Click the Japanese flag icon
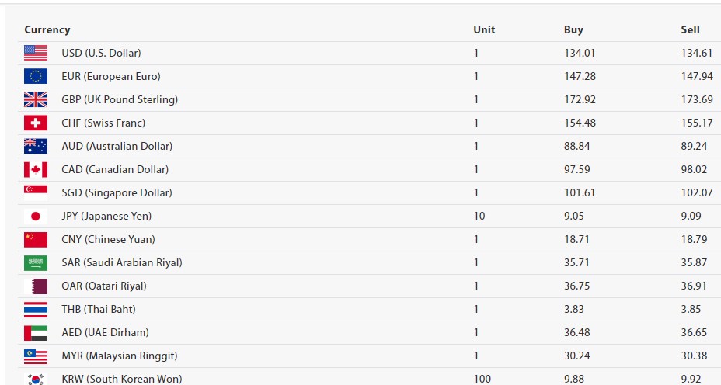This screenshot has width=721, height=385. pos(36,216)
